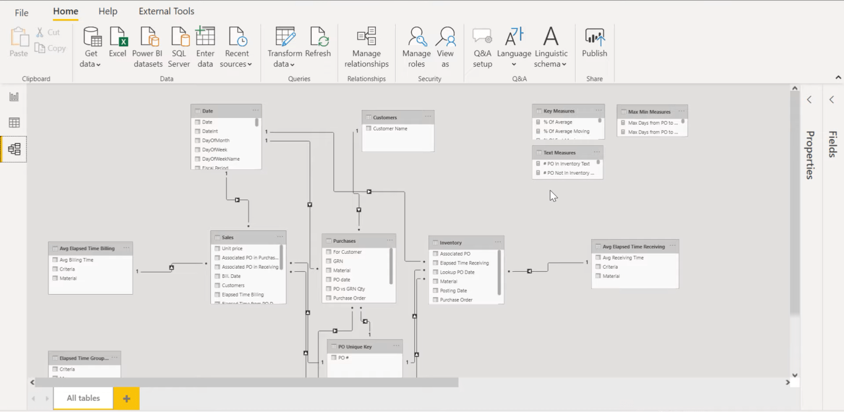844x412 pixels.
Task: Open PO Unique Key table options
Action: [x=396, y=346]
